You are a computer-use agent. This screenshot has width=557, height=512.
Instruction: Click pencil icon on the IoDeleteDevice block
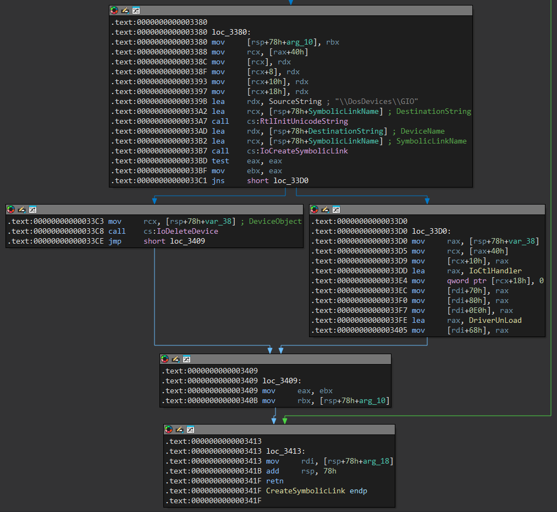22,210
